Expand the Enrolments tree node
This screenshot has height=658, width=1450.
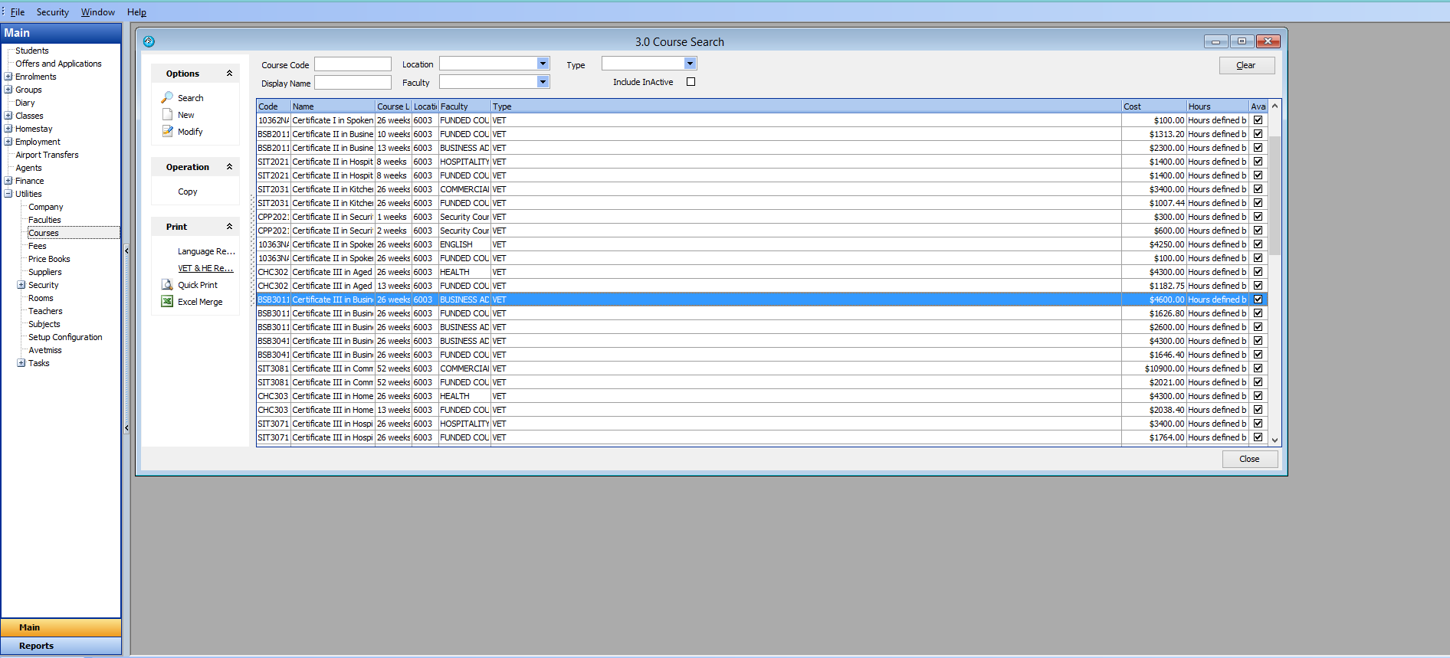[x=8, y=77]
